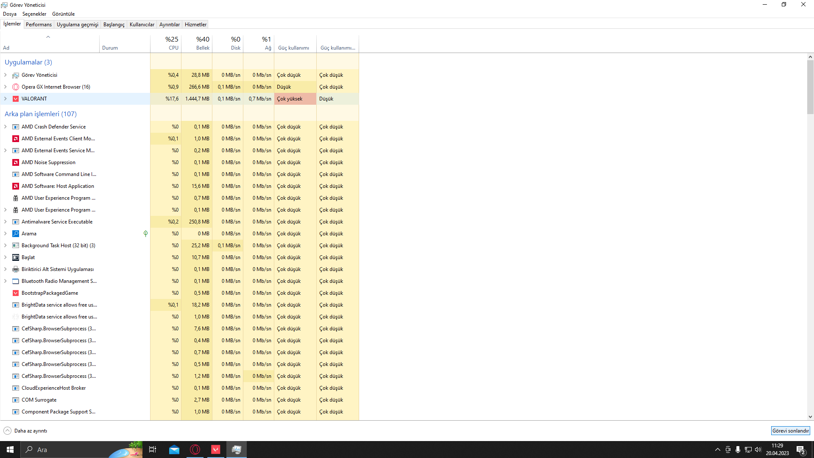Open the Seçenekler menu
The width and height of the screenshot is (814, 458).
pyautogui.click(x=34, y=14)
